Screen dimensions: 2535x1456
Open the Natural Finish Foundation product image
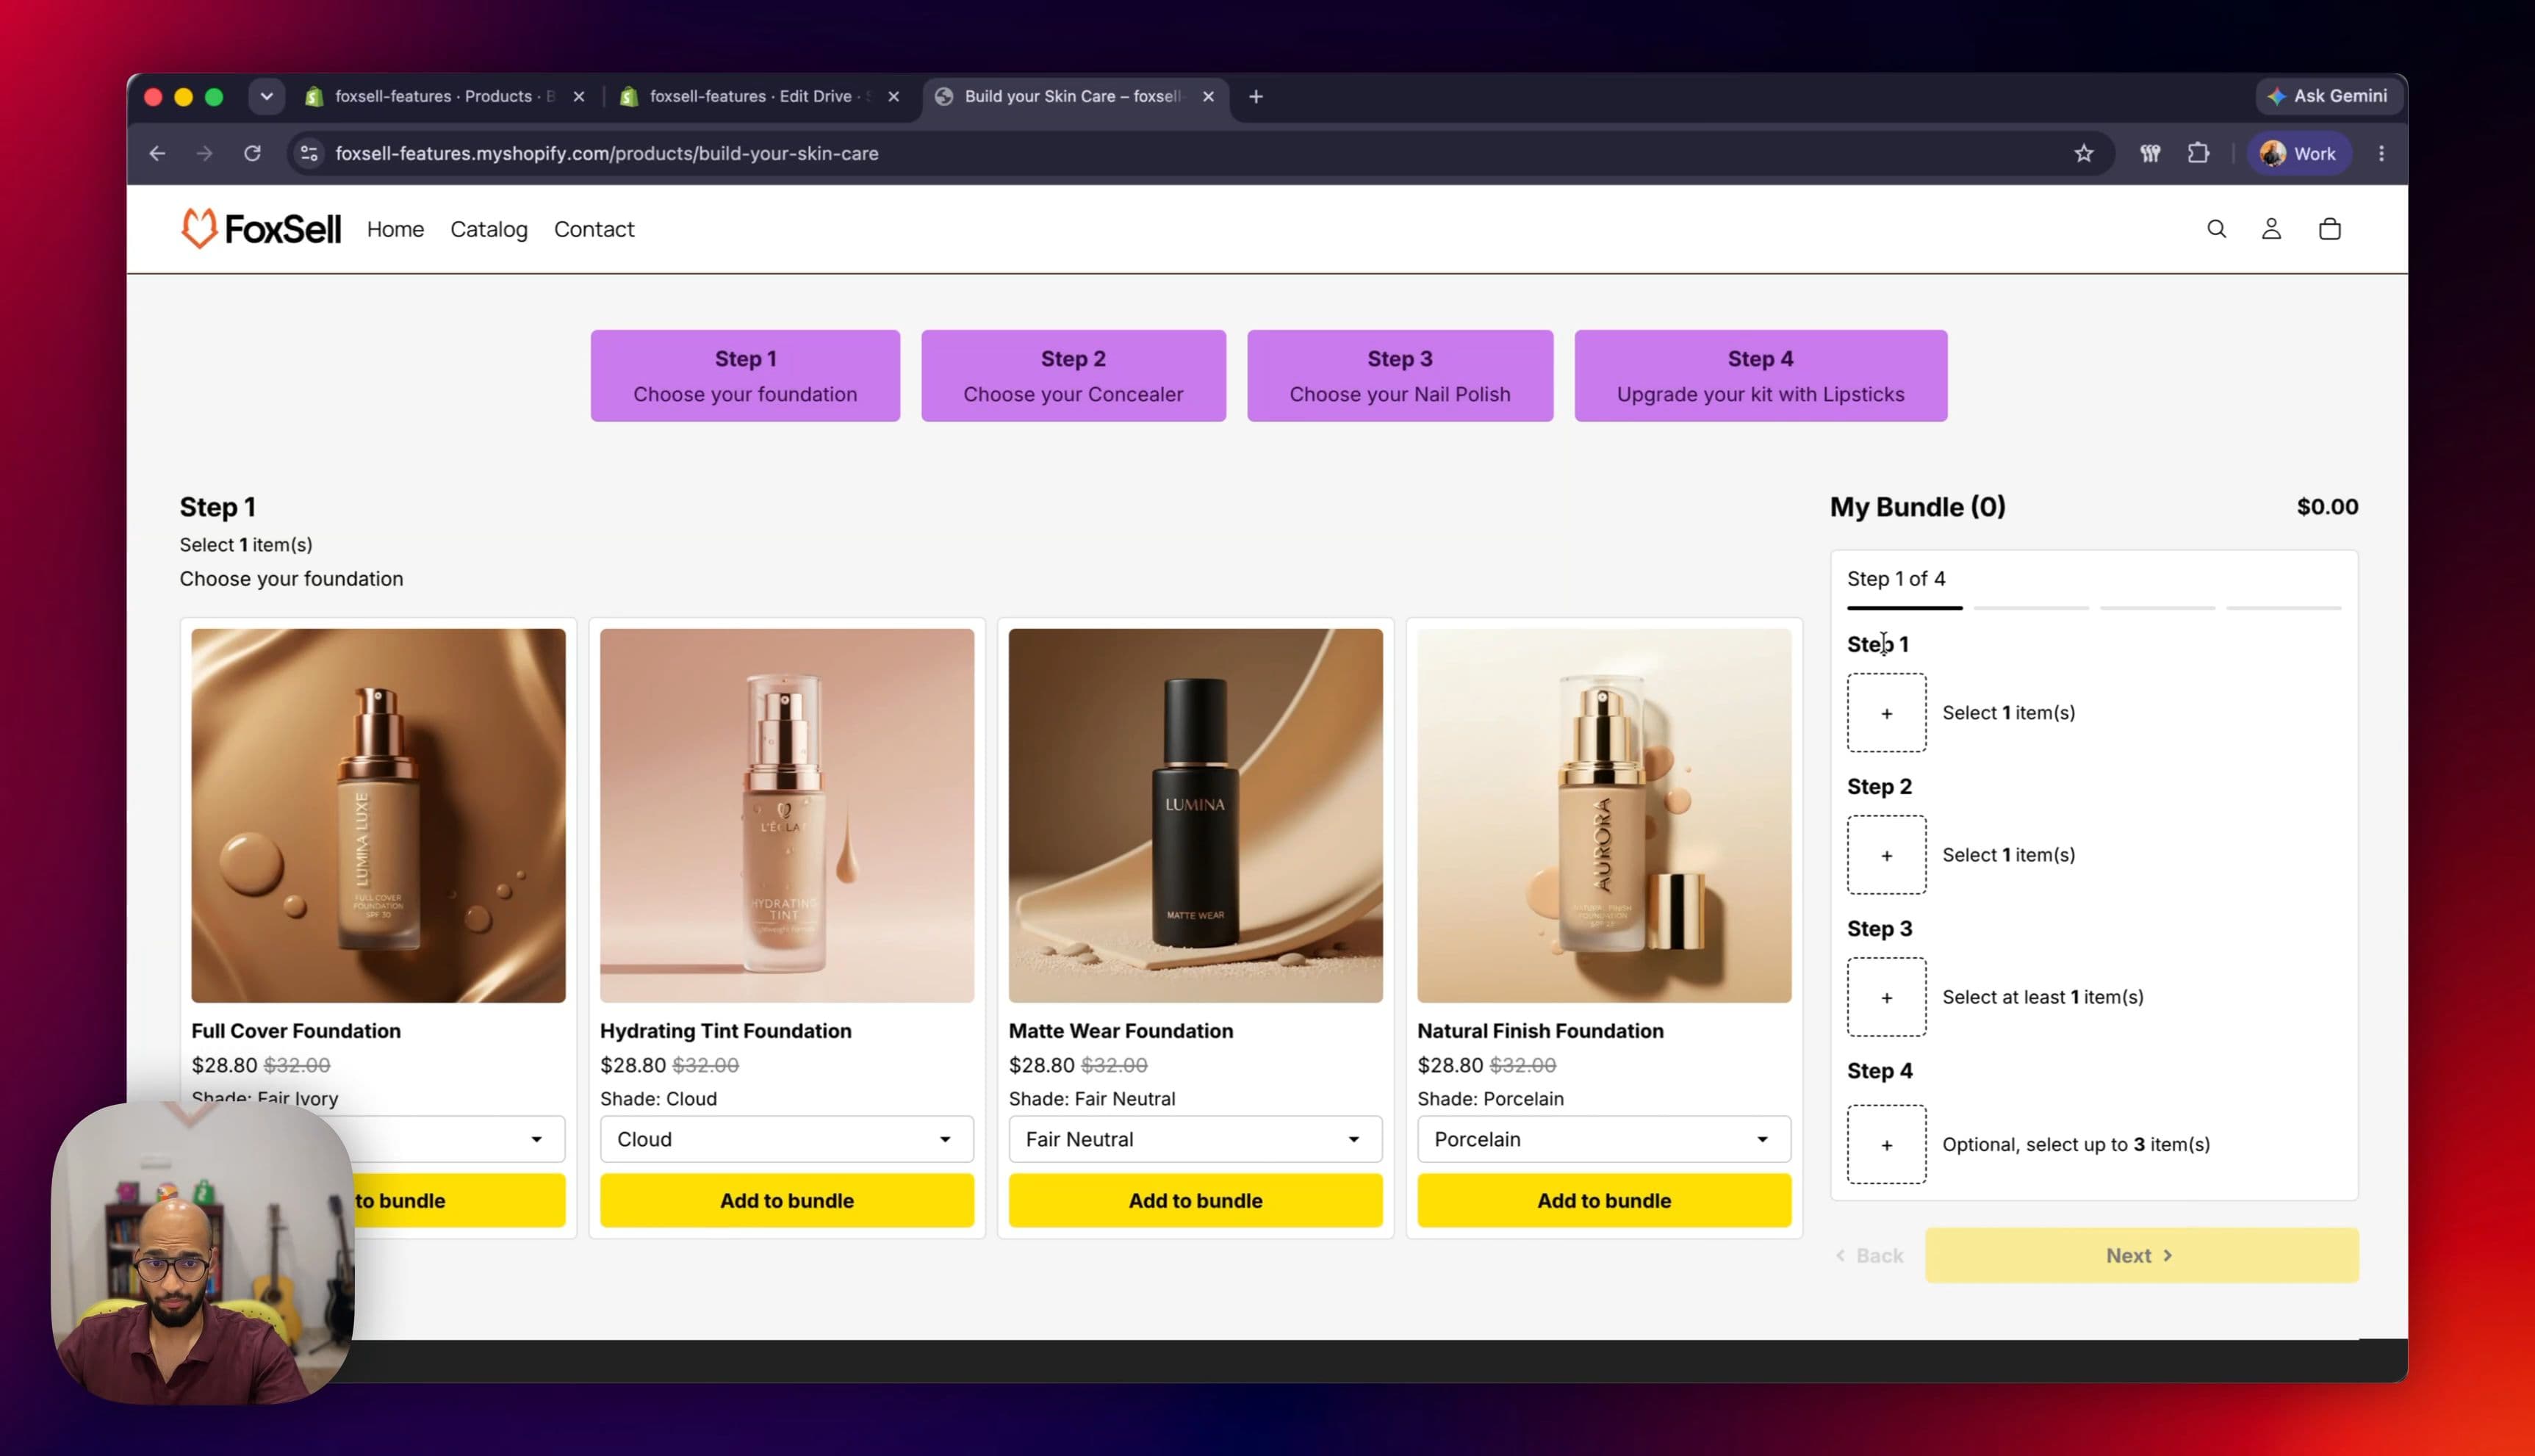coord(1604,815)
